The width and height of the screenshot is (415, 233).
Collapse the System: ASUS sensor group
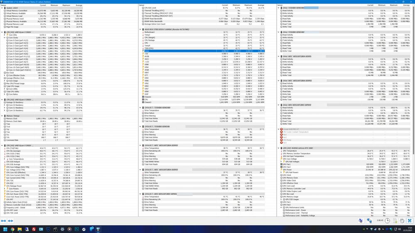pos(2,8)
